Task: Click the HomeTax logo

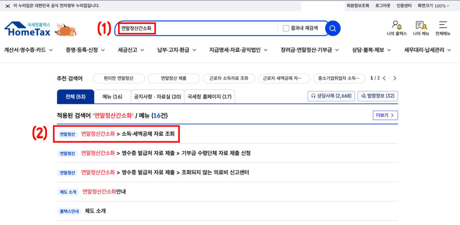Action: pyautogui.click(x=27, y=29)
